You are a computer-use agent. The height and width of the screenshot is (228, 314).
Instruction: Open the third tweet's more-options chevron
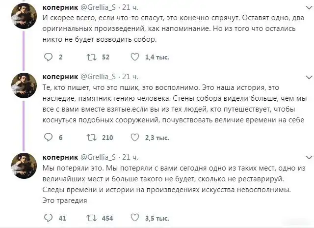308,157
